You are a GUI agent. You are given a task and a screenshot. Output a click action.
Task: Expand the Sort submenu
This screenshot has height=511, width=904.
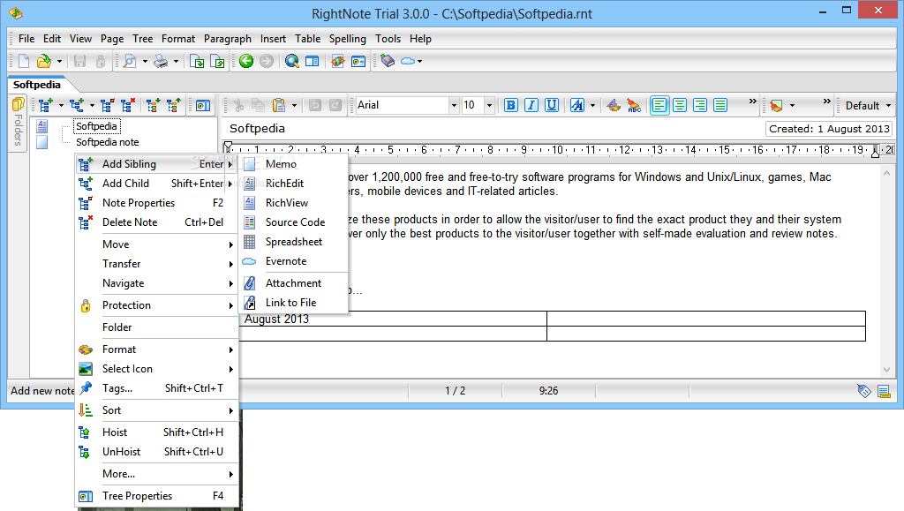(157, 410)
